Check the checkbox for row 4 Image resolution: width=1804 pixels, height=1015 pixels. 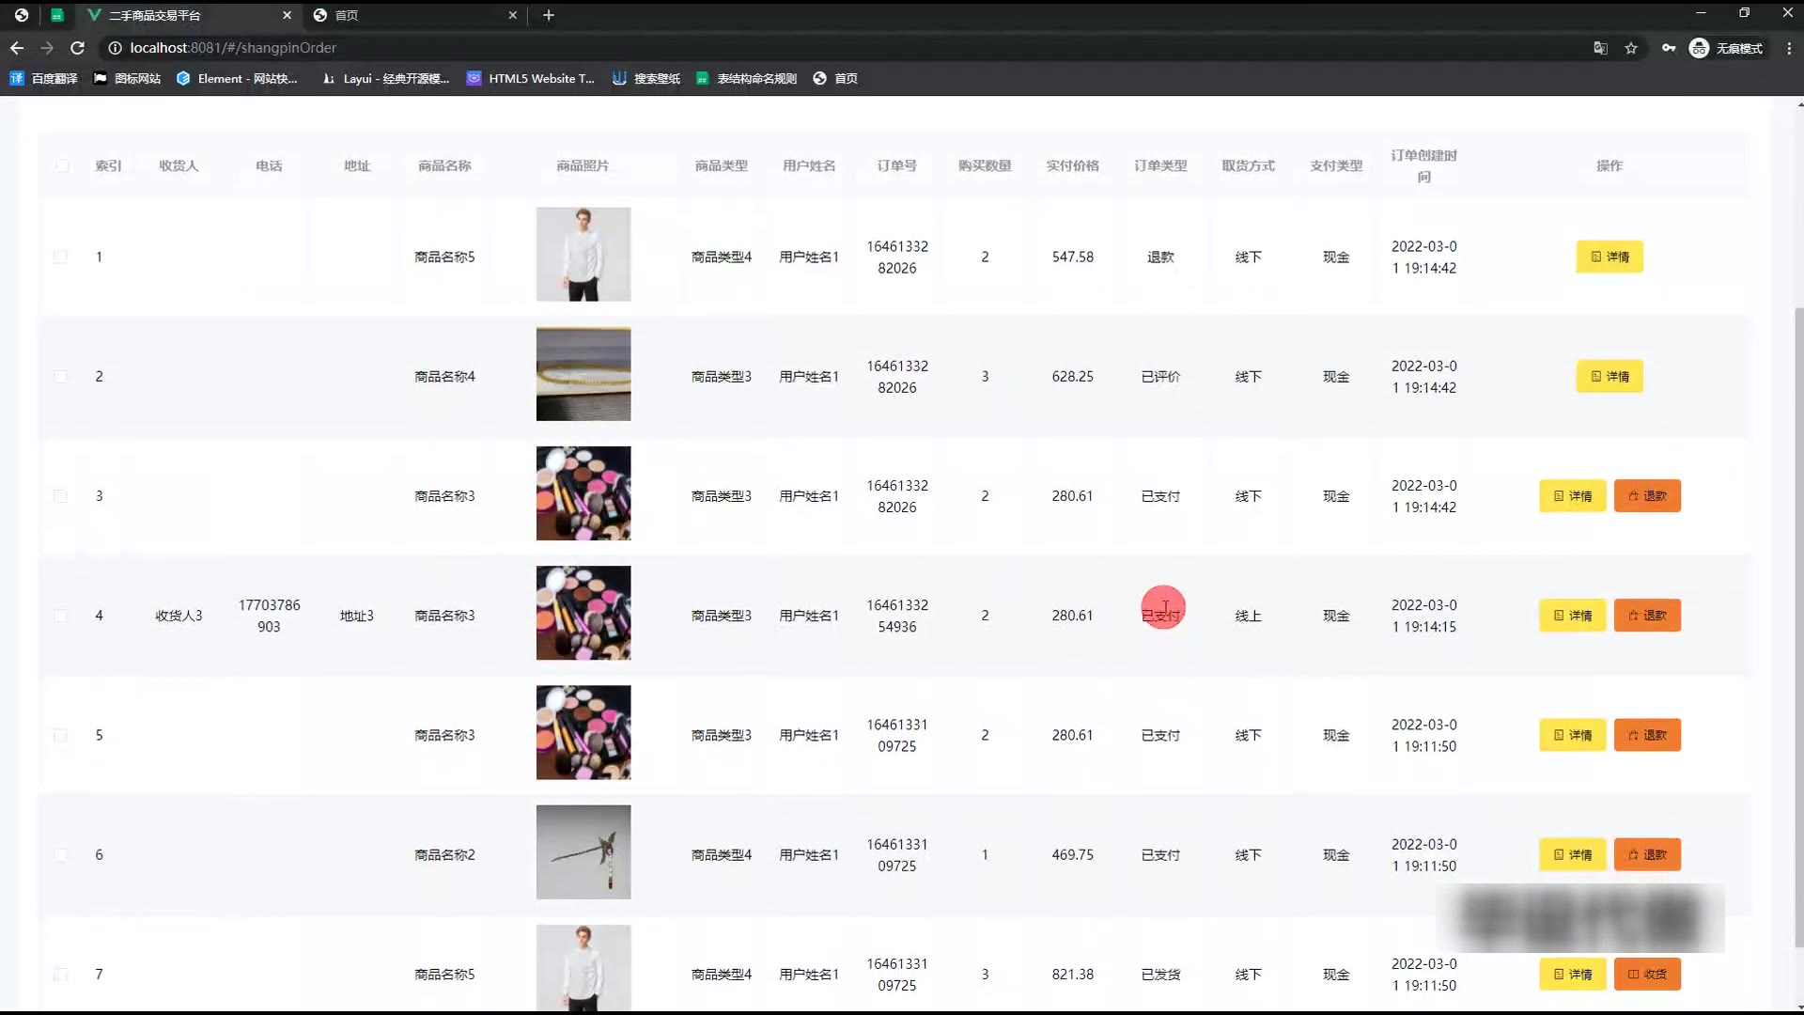(x=61, y=616)
